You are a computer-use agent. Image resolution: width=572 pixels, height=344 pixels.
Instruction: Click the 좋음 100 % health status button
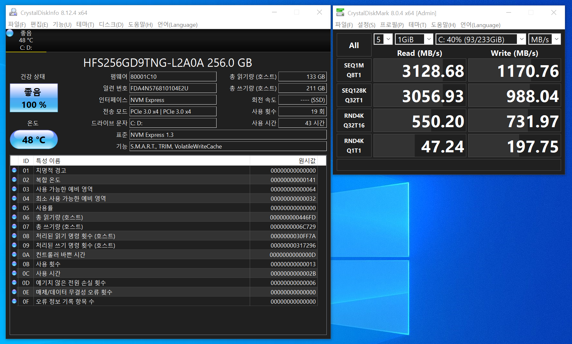[x=34, y=98]
